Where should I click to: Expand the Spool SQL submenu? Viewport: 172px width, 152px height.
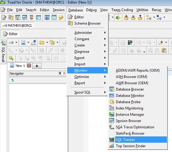(87, 92)
